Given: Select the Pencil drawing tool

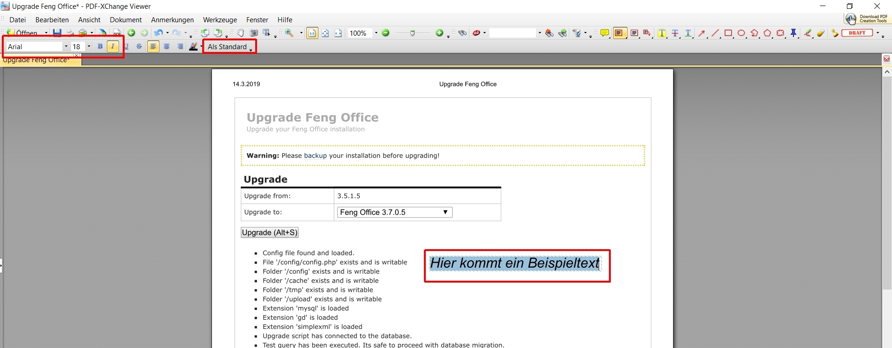Looking at the screenshot, I should pos(808,33).
